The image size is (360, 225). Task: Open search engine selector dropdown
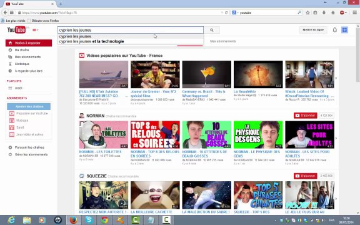click(x=235, y=12)
